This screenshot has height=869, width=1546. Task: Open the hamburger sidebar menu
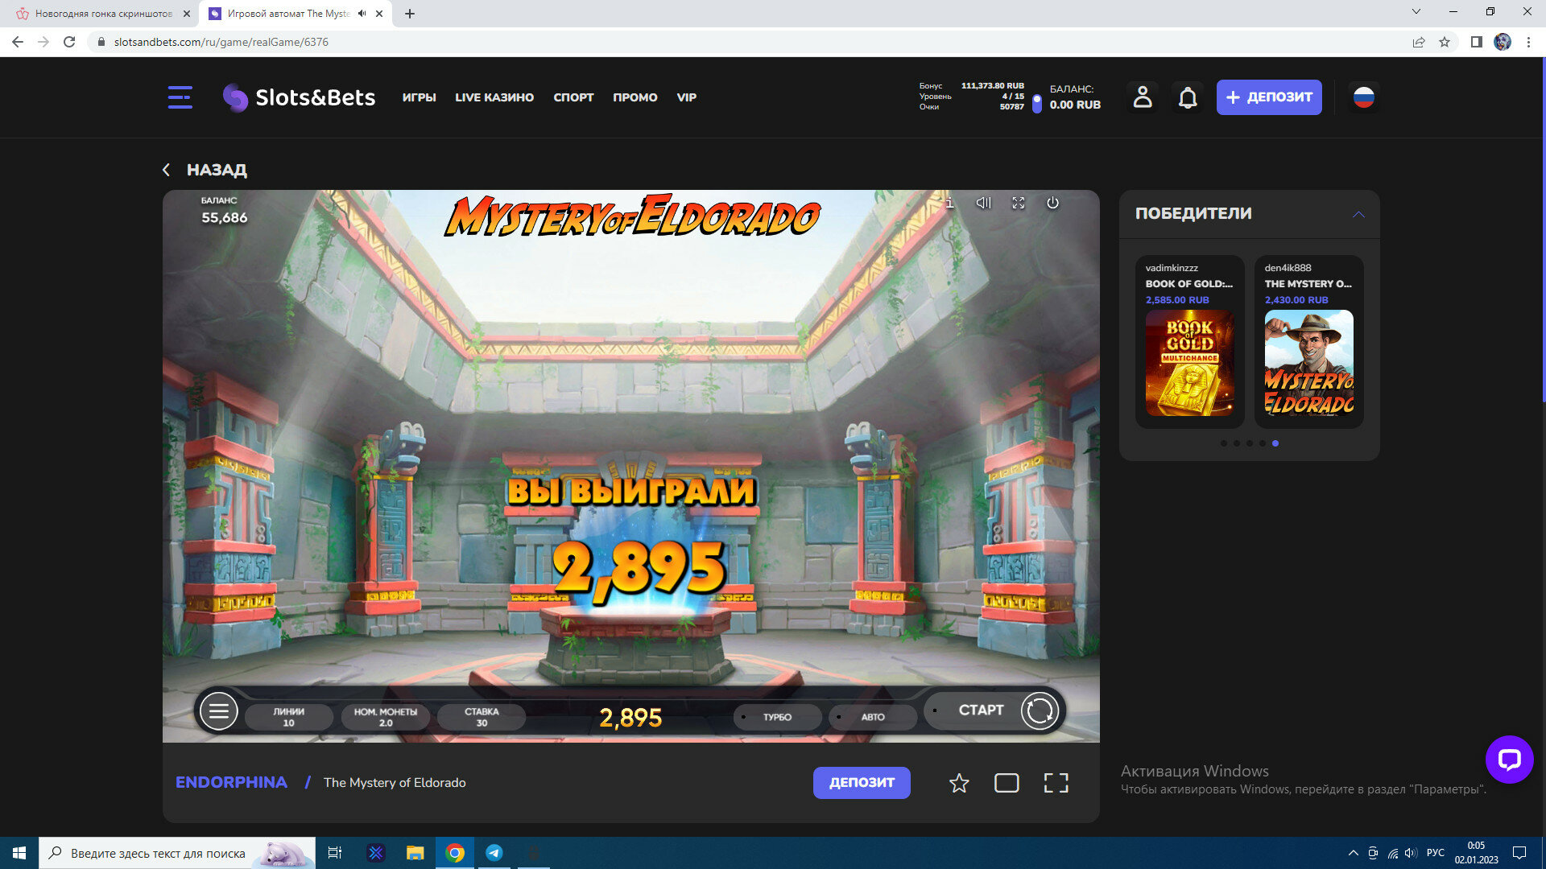[180, 97]
